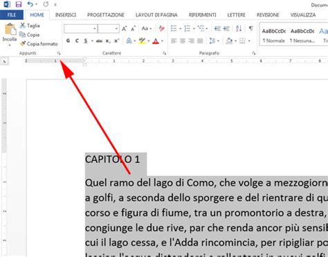Apply yellow text highlight color
328x257 pixels.
tap(142, 41)
